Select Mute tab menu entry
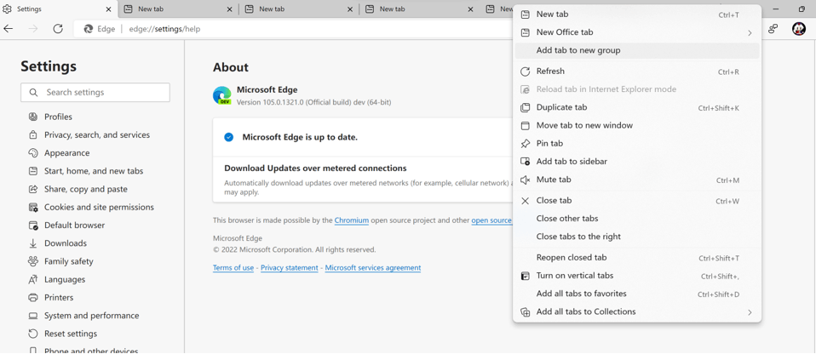Viewport: 816px width, 354px height. [x=554, y=180]
